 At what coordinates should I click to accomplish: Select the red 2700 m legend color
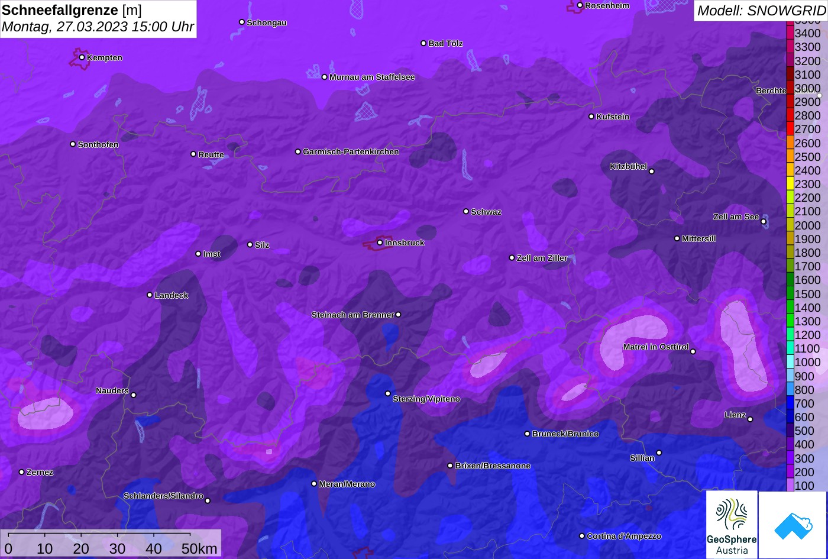(790, 129)
